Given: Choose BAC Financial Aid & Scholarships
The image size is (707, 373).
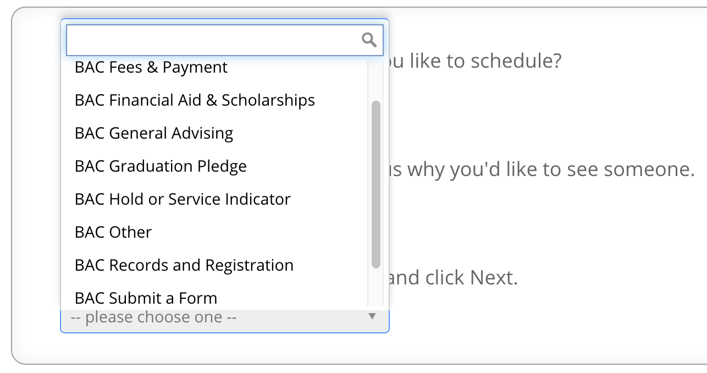Looking at the screenshot, I should pos(195,100).
